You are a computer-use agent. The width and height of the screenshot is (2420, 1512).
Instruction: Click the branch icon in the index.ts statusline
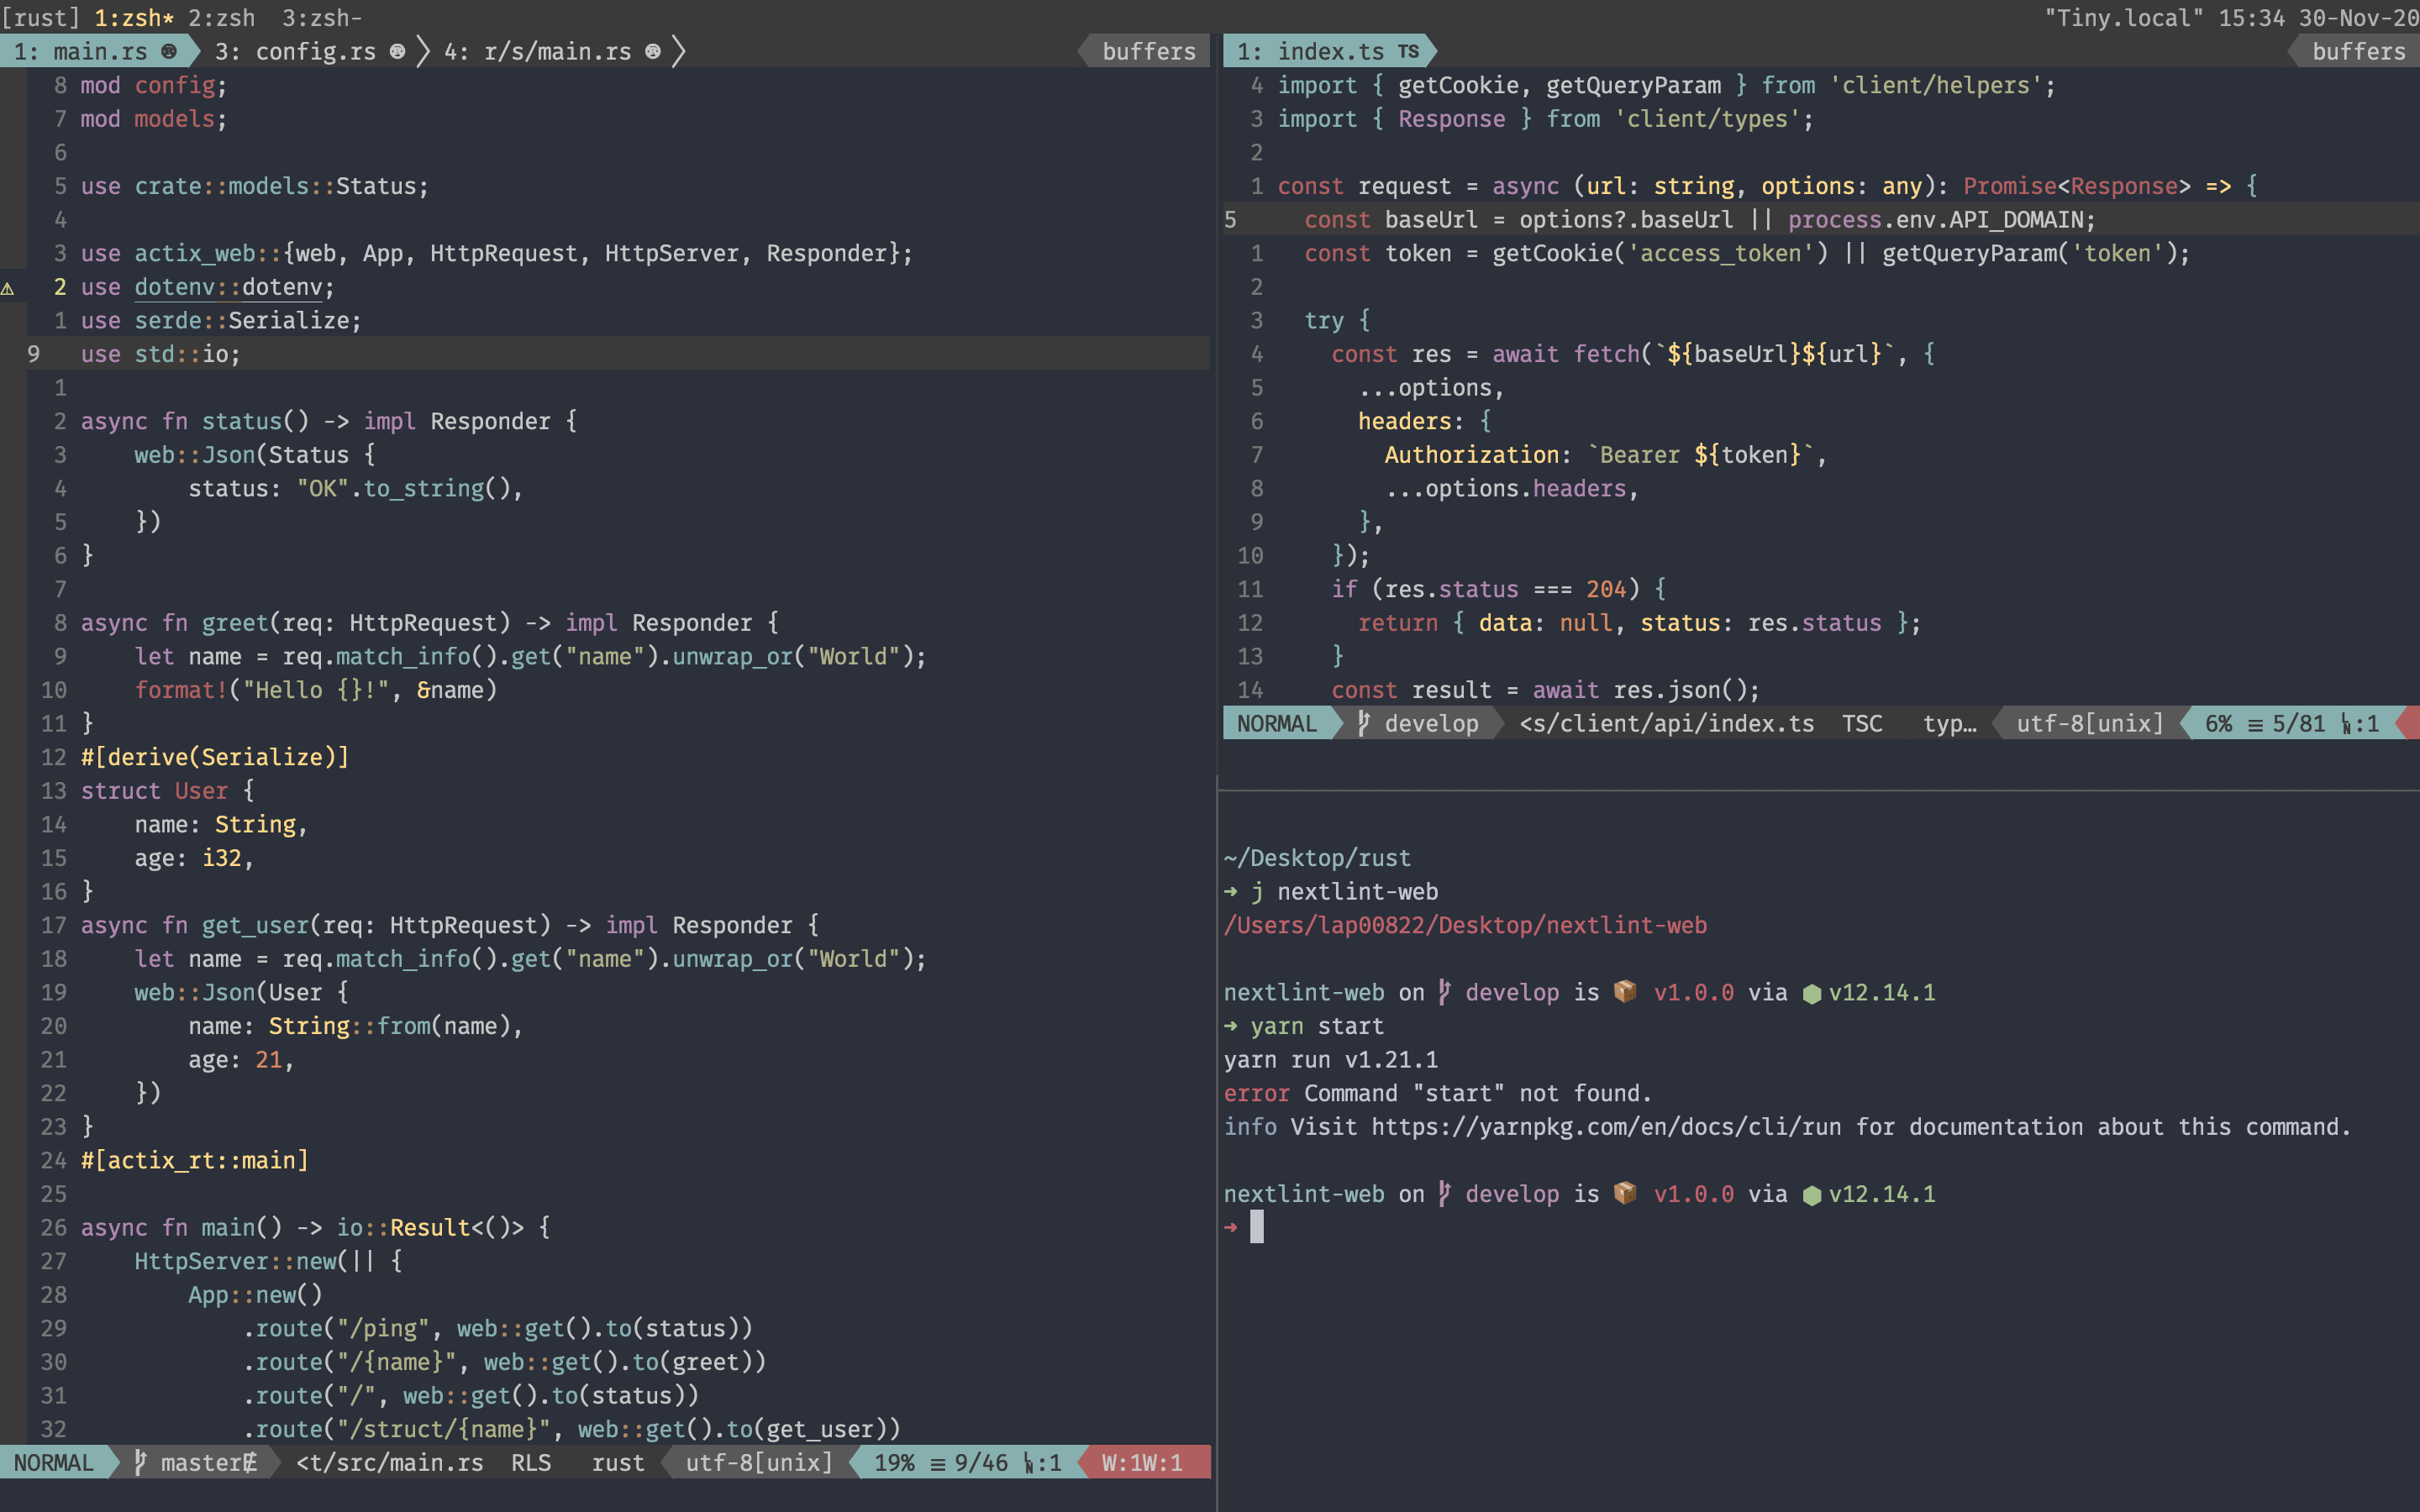[1364, 723]
